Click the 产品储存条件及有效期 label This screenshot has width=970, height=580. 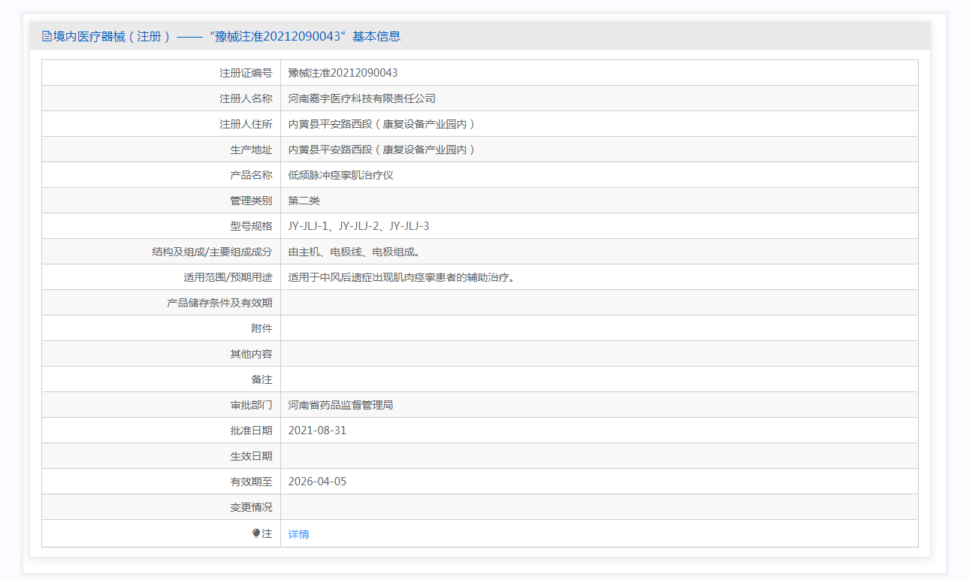click(219, 303)
